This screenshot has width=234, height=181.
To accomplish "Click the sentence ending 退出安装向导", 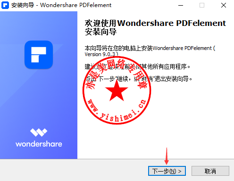I will pos(138,79).
